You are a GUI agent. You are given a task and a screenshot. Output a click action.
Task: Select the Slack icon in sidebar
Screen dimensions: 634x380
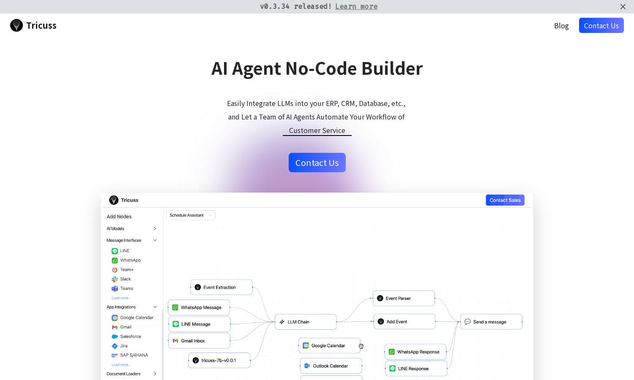(x=115, y=279)
